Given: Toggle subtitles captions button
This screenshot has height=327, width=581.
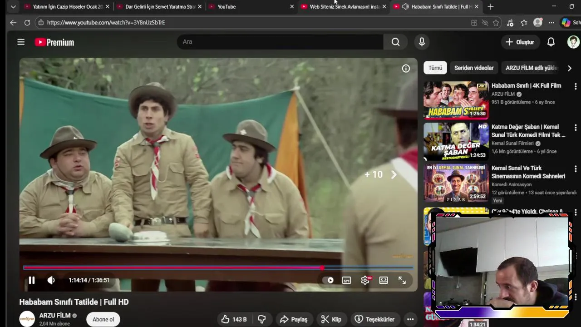Looking at the screenshot, I should click(x=346, y=280).
